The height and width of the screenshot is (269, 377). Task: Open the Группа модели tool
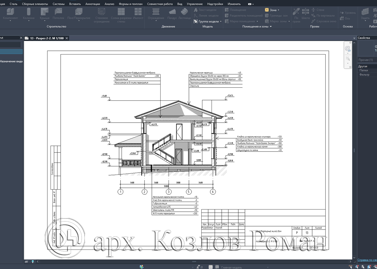coord(206,21)
